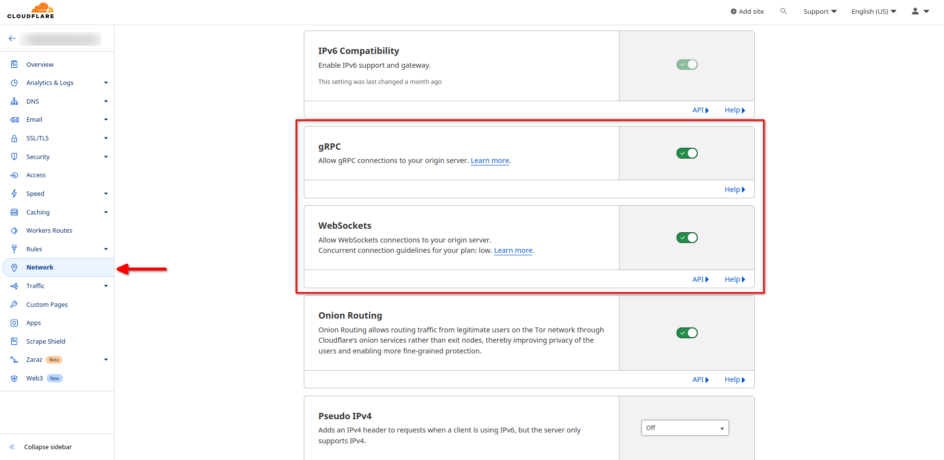Open the user account profile icon
944x460 pixels.
[x=915, y=11]
